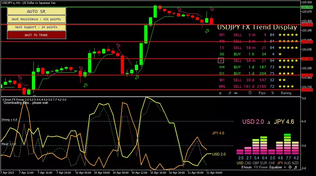
Task: Click Next Support : 24 points box
Action: [x=37, y=27]
